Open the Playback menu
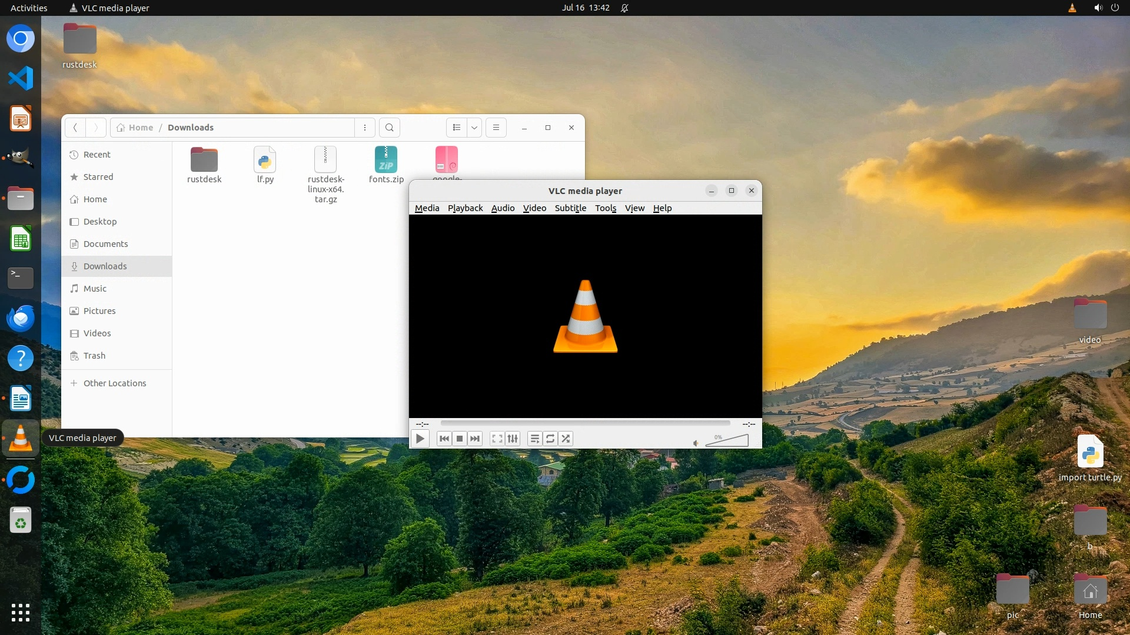Screen dimensions: 1130x635 [x=465, y=208]
